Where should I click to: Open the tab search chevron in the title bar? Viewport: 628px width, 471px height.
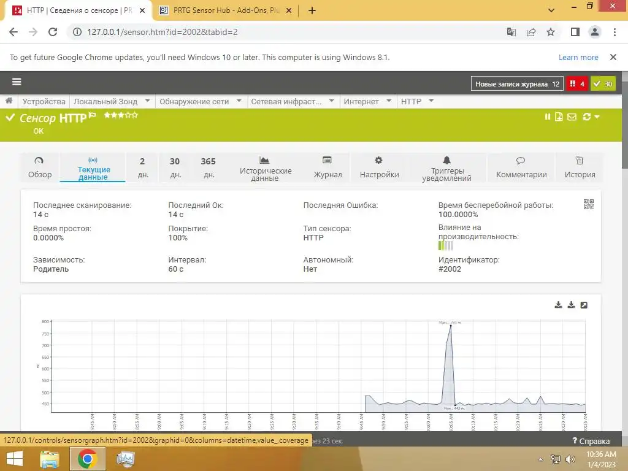pyautogui.click(x=551, y=10)
